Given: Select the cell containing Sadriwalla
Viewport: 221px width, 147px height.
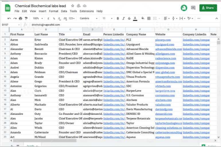Looking at the screenshot, I should tap(46, 45).
